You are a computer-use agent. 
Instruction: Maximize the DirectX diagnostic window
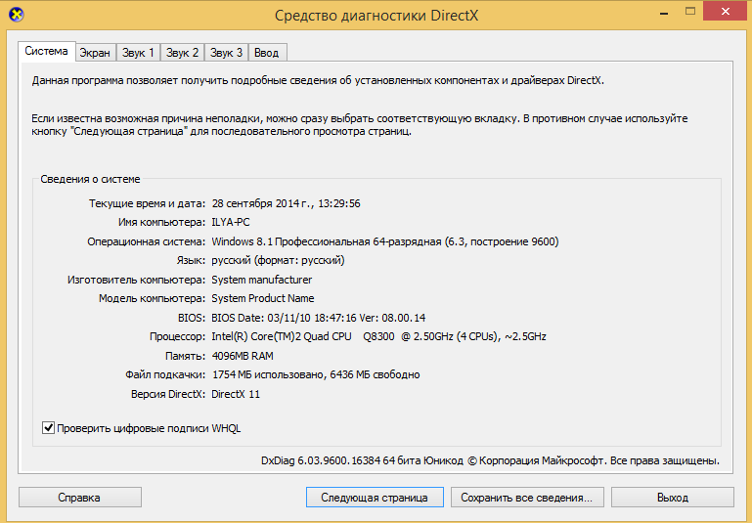point(690,12)
